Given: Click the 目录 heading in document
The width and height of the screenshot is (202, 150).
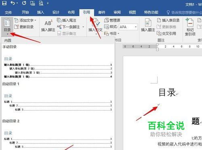Looking at the screenshot, I should (167, 92).
